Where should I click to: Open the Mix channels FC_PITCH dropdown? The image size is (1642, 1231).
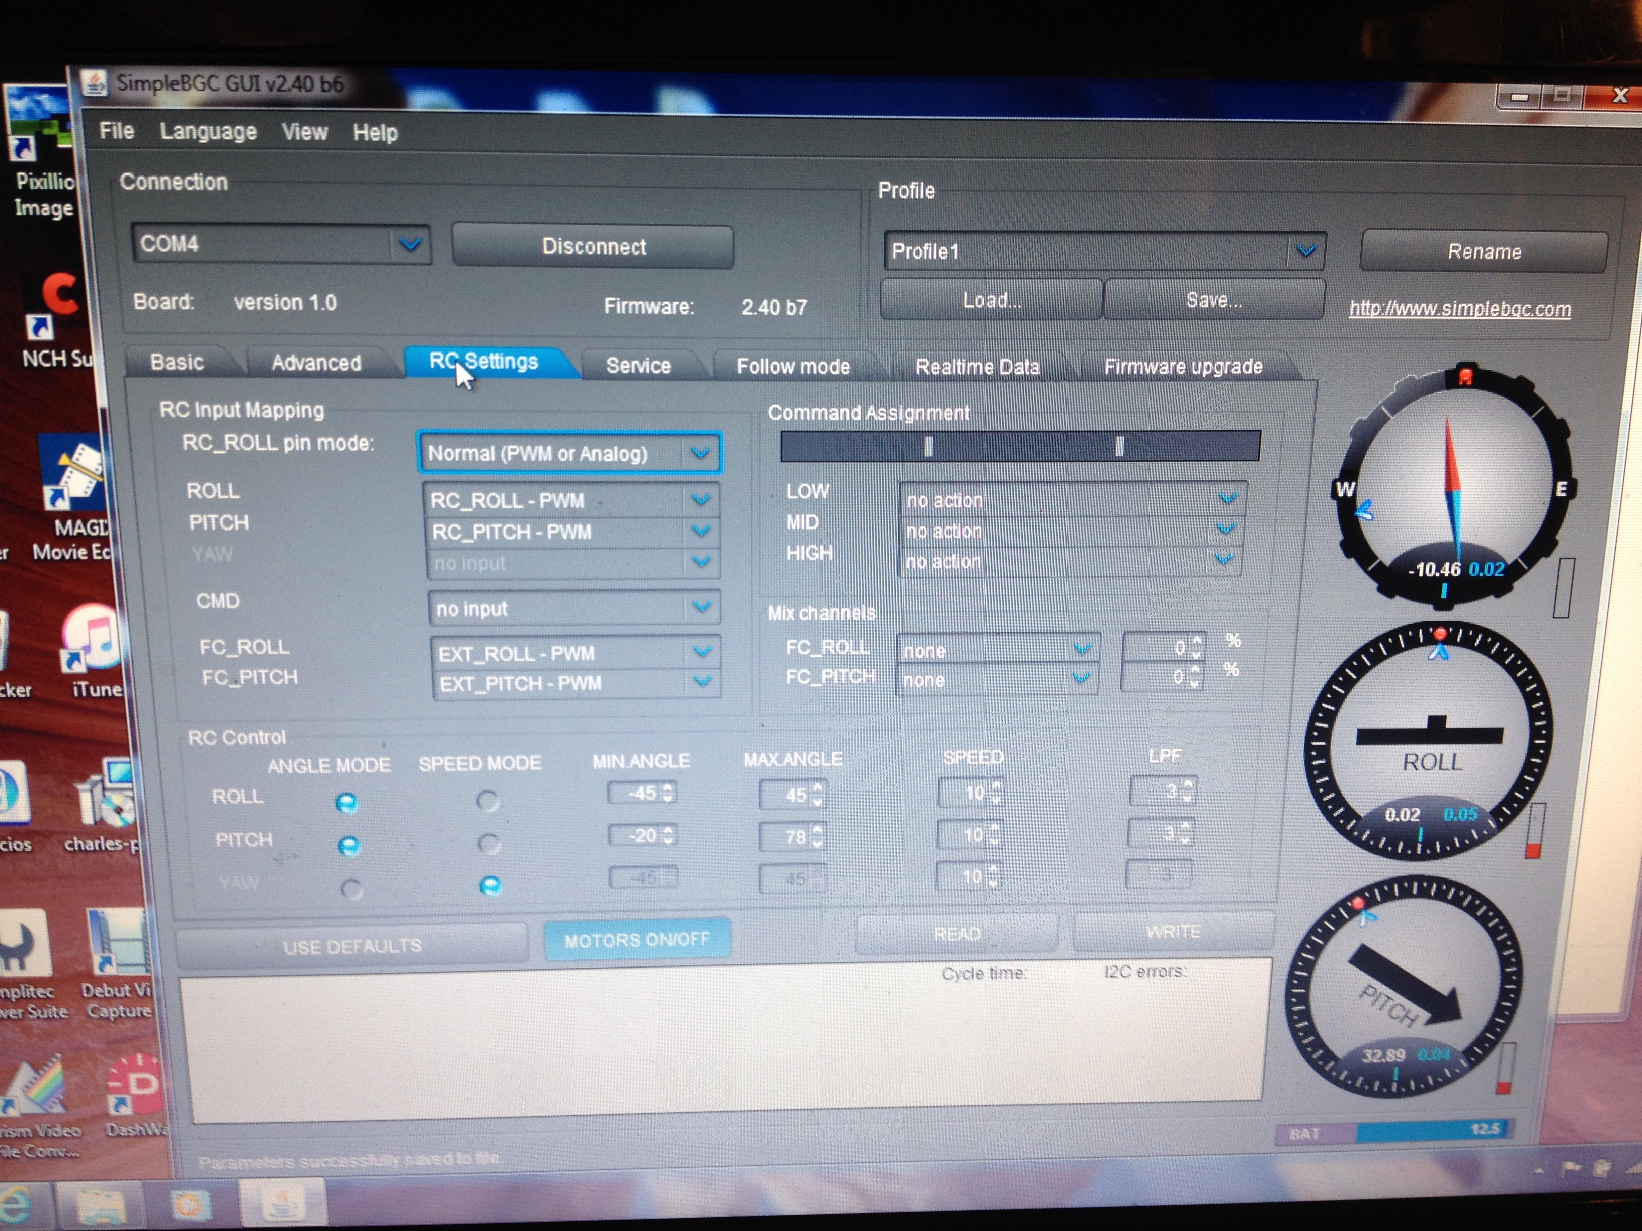click(x=997, y=680)
